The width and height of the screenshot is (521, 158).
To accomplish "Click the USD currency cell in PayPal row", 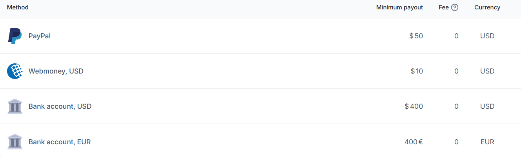I will click(x=487, y=36).
